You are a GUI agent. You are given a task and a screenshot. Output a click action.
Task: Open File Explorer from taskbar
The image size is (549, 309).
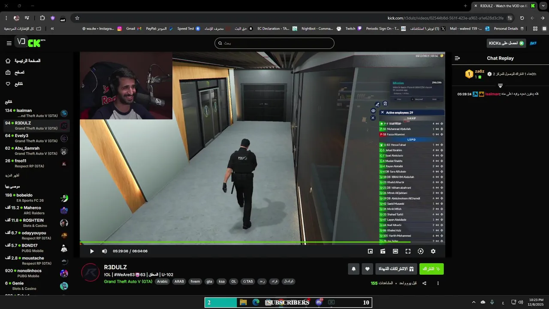[x=243, y=303]
